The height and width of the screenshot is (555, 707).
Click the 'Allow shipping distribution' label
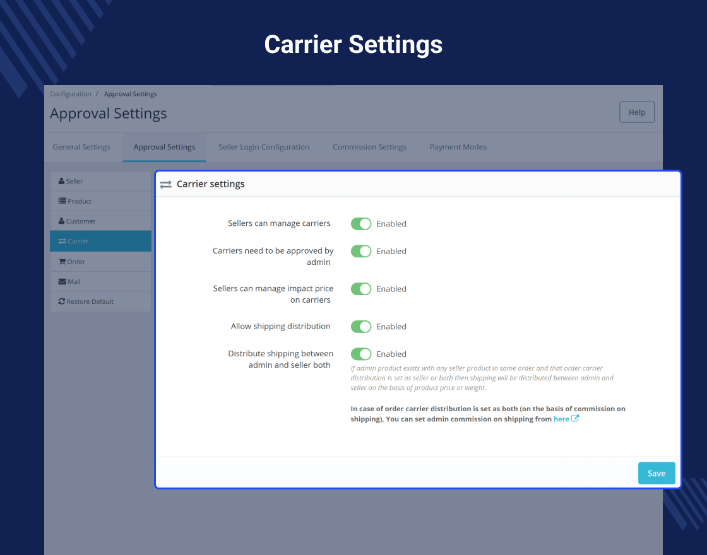point(280,326)
